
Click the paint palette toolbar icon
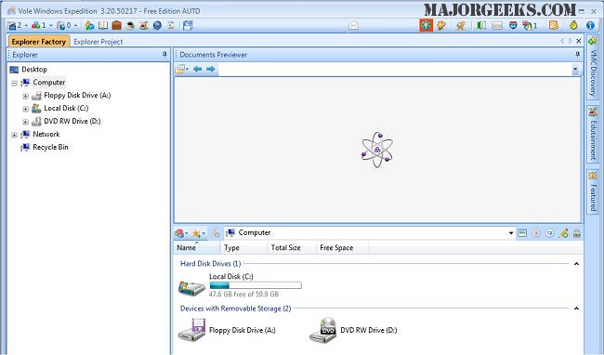441,25
